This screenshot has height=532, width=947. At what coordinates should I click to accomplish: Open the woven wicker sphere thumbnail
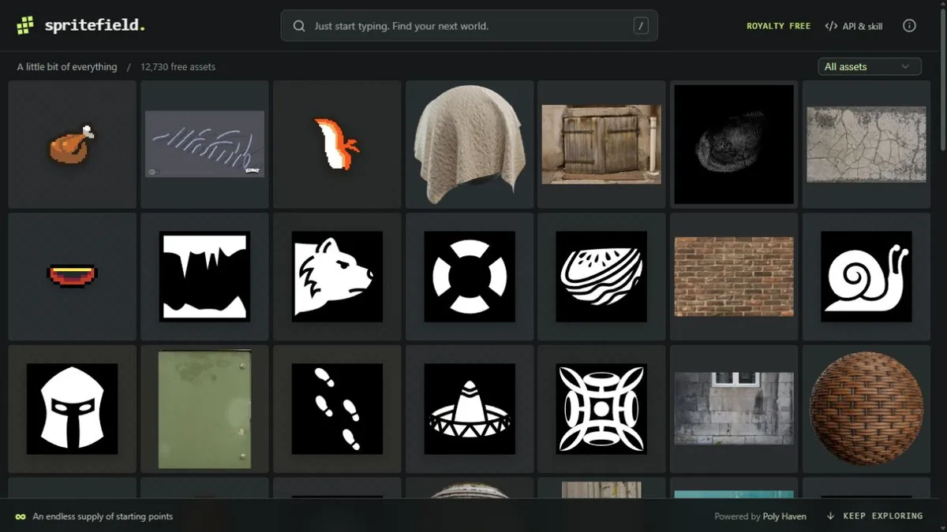click(867, 408)
